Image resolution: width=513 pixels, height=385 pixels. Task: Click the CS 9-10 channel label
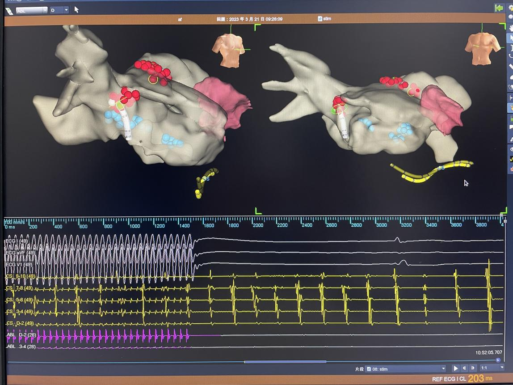(x=20, y=276)
